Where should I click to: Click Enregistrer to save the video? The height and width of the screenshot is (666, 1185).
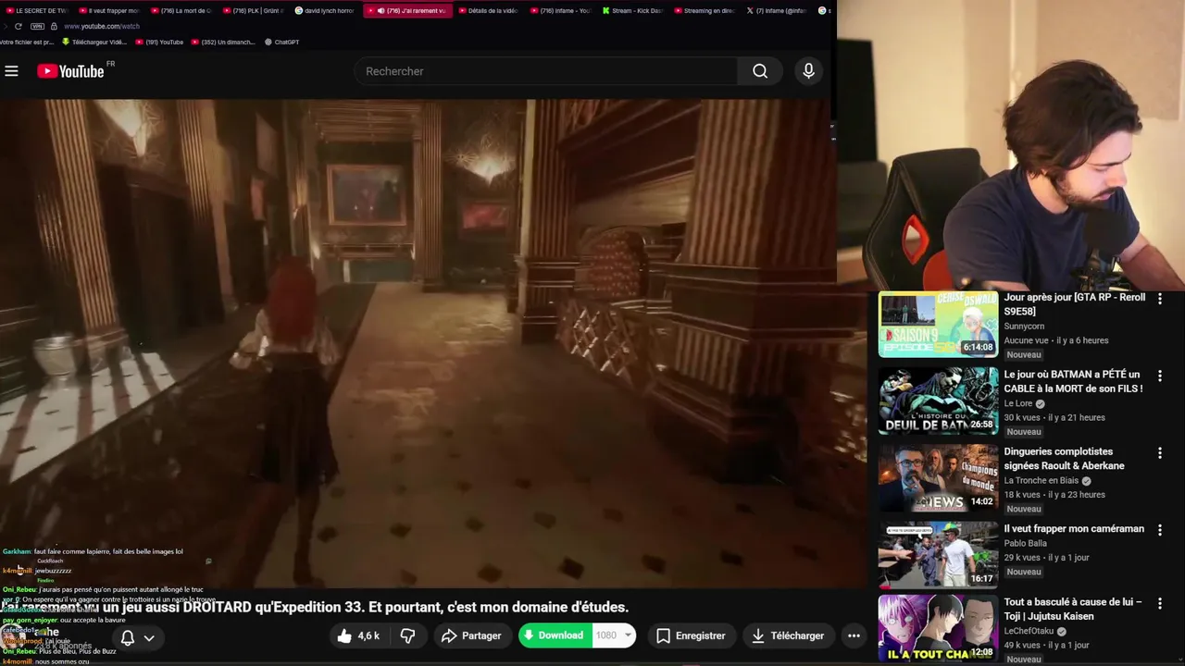(691, 635)
